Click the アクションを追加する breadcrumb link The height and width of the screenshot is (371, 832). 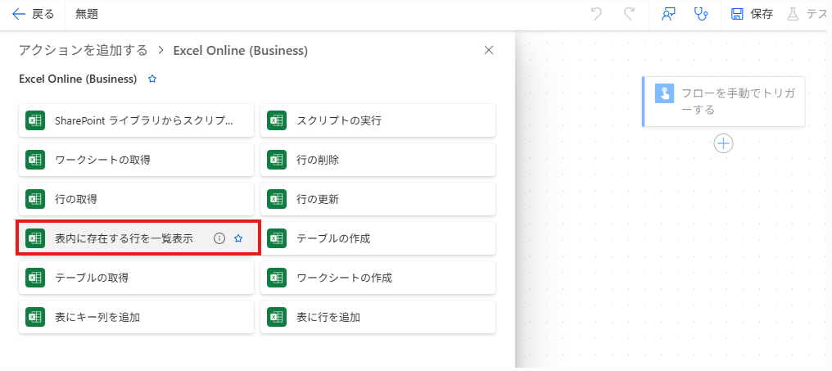84,51
